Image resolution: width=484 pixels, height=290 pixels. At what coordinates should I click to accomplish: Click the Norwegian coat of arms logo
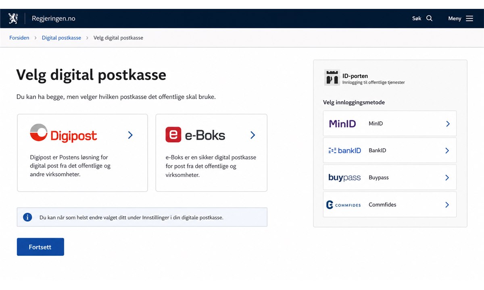pos(13,19)
